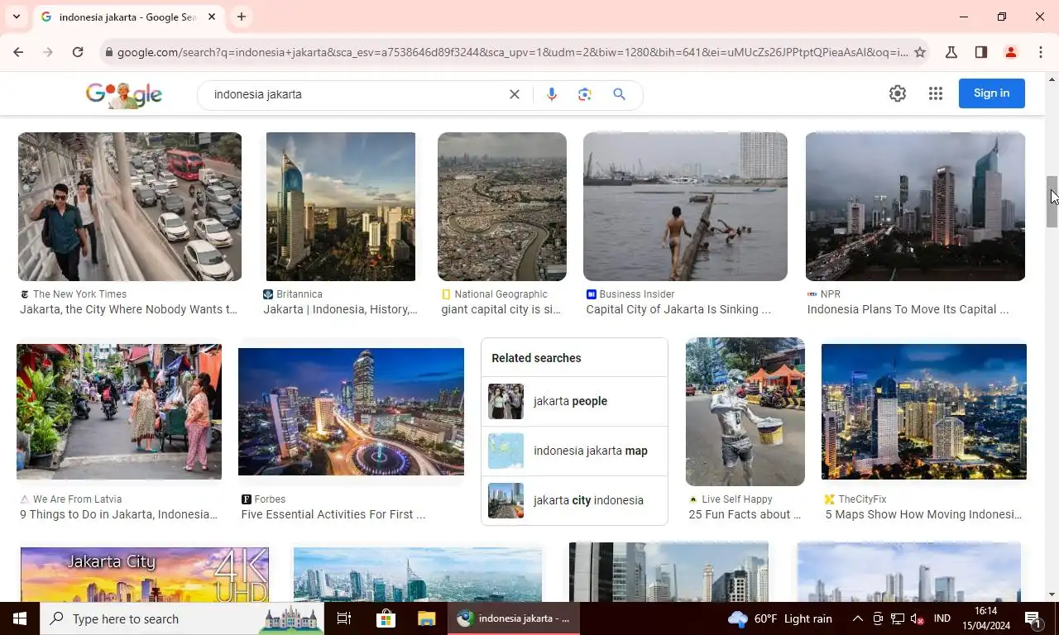This screenshot has width=1059, height=635.
Task: Click the address bar URL
Action: point(512,52)
